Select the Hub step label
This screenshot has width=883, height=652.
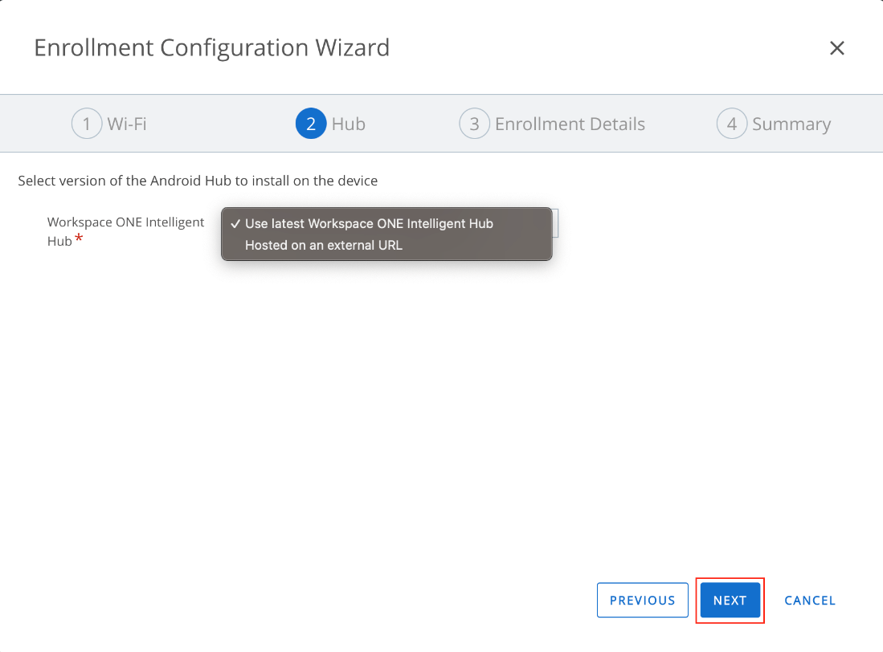click(x=349, y=124)
